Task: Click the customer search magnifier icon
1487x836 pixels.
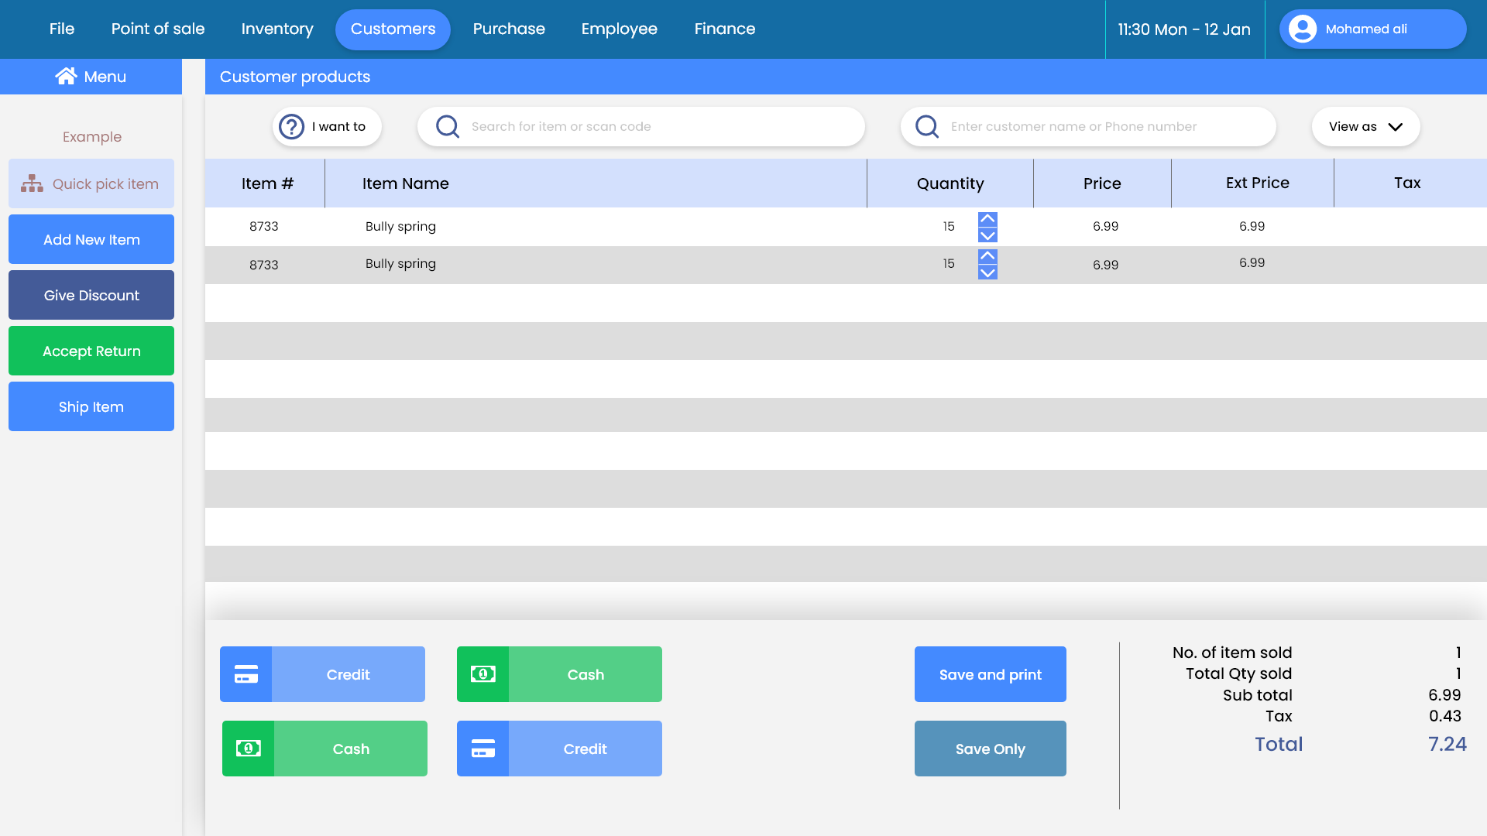Action: [927, 126]
